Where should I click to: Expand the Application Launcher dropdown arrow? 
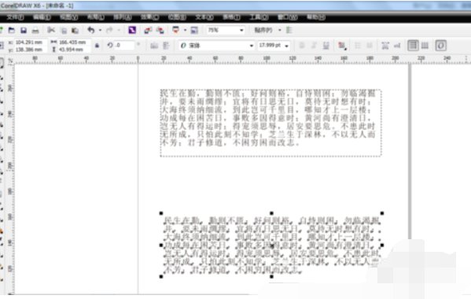click(x=185, y=30)
